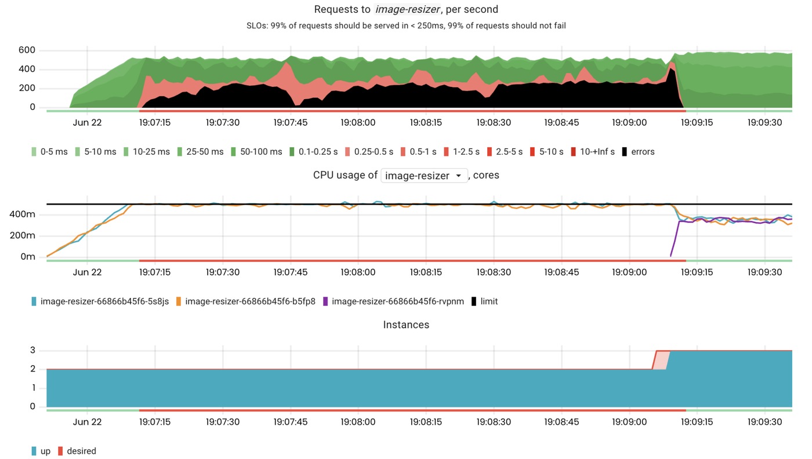The height and width of the screenshot is (459, 812).
Task: Open the image-resizer CPU usage dropdown
Action: pos(424,176)
